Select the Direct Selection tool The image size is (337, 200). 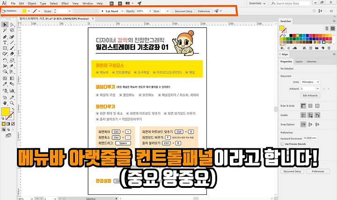pos(12,25)
